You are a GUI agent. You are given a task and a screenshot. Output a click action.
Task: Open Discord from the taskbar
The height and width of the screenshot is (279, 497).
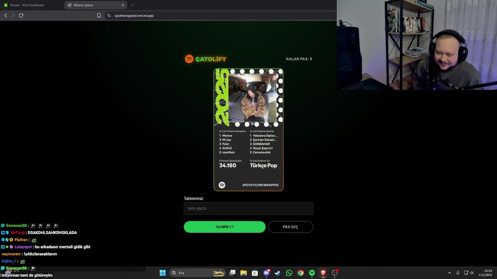266,273
